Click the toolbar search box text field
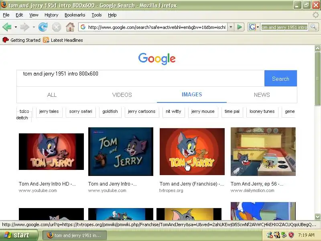The width and height of the screenshot is (321, 241). (x=284, y=27)
